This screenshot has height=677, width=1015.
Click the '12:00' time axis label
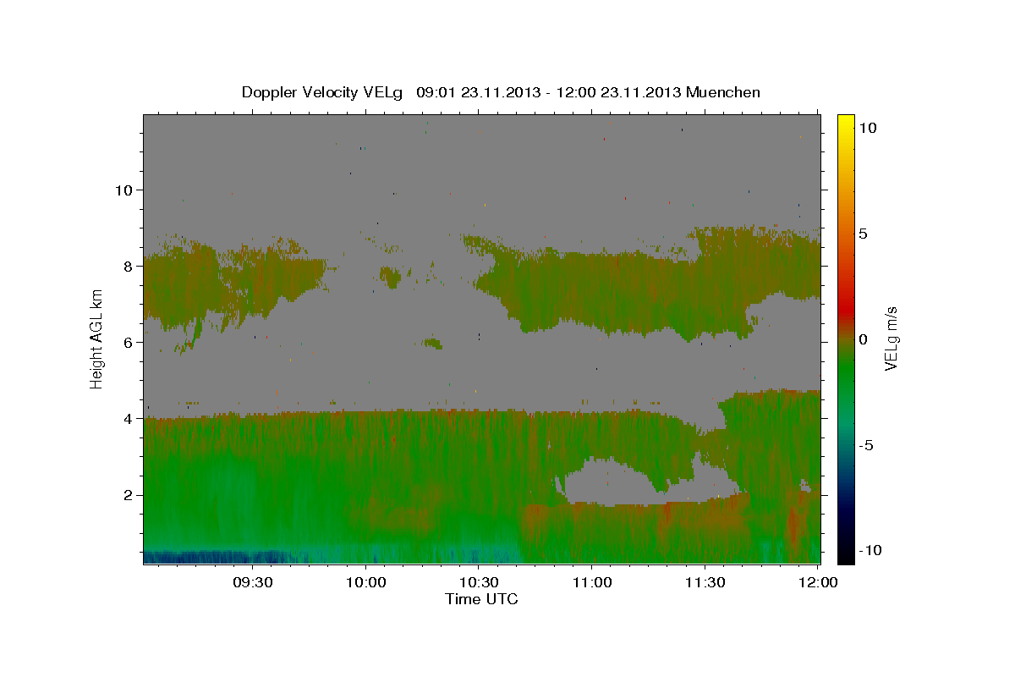817,582
